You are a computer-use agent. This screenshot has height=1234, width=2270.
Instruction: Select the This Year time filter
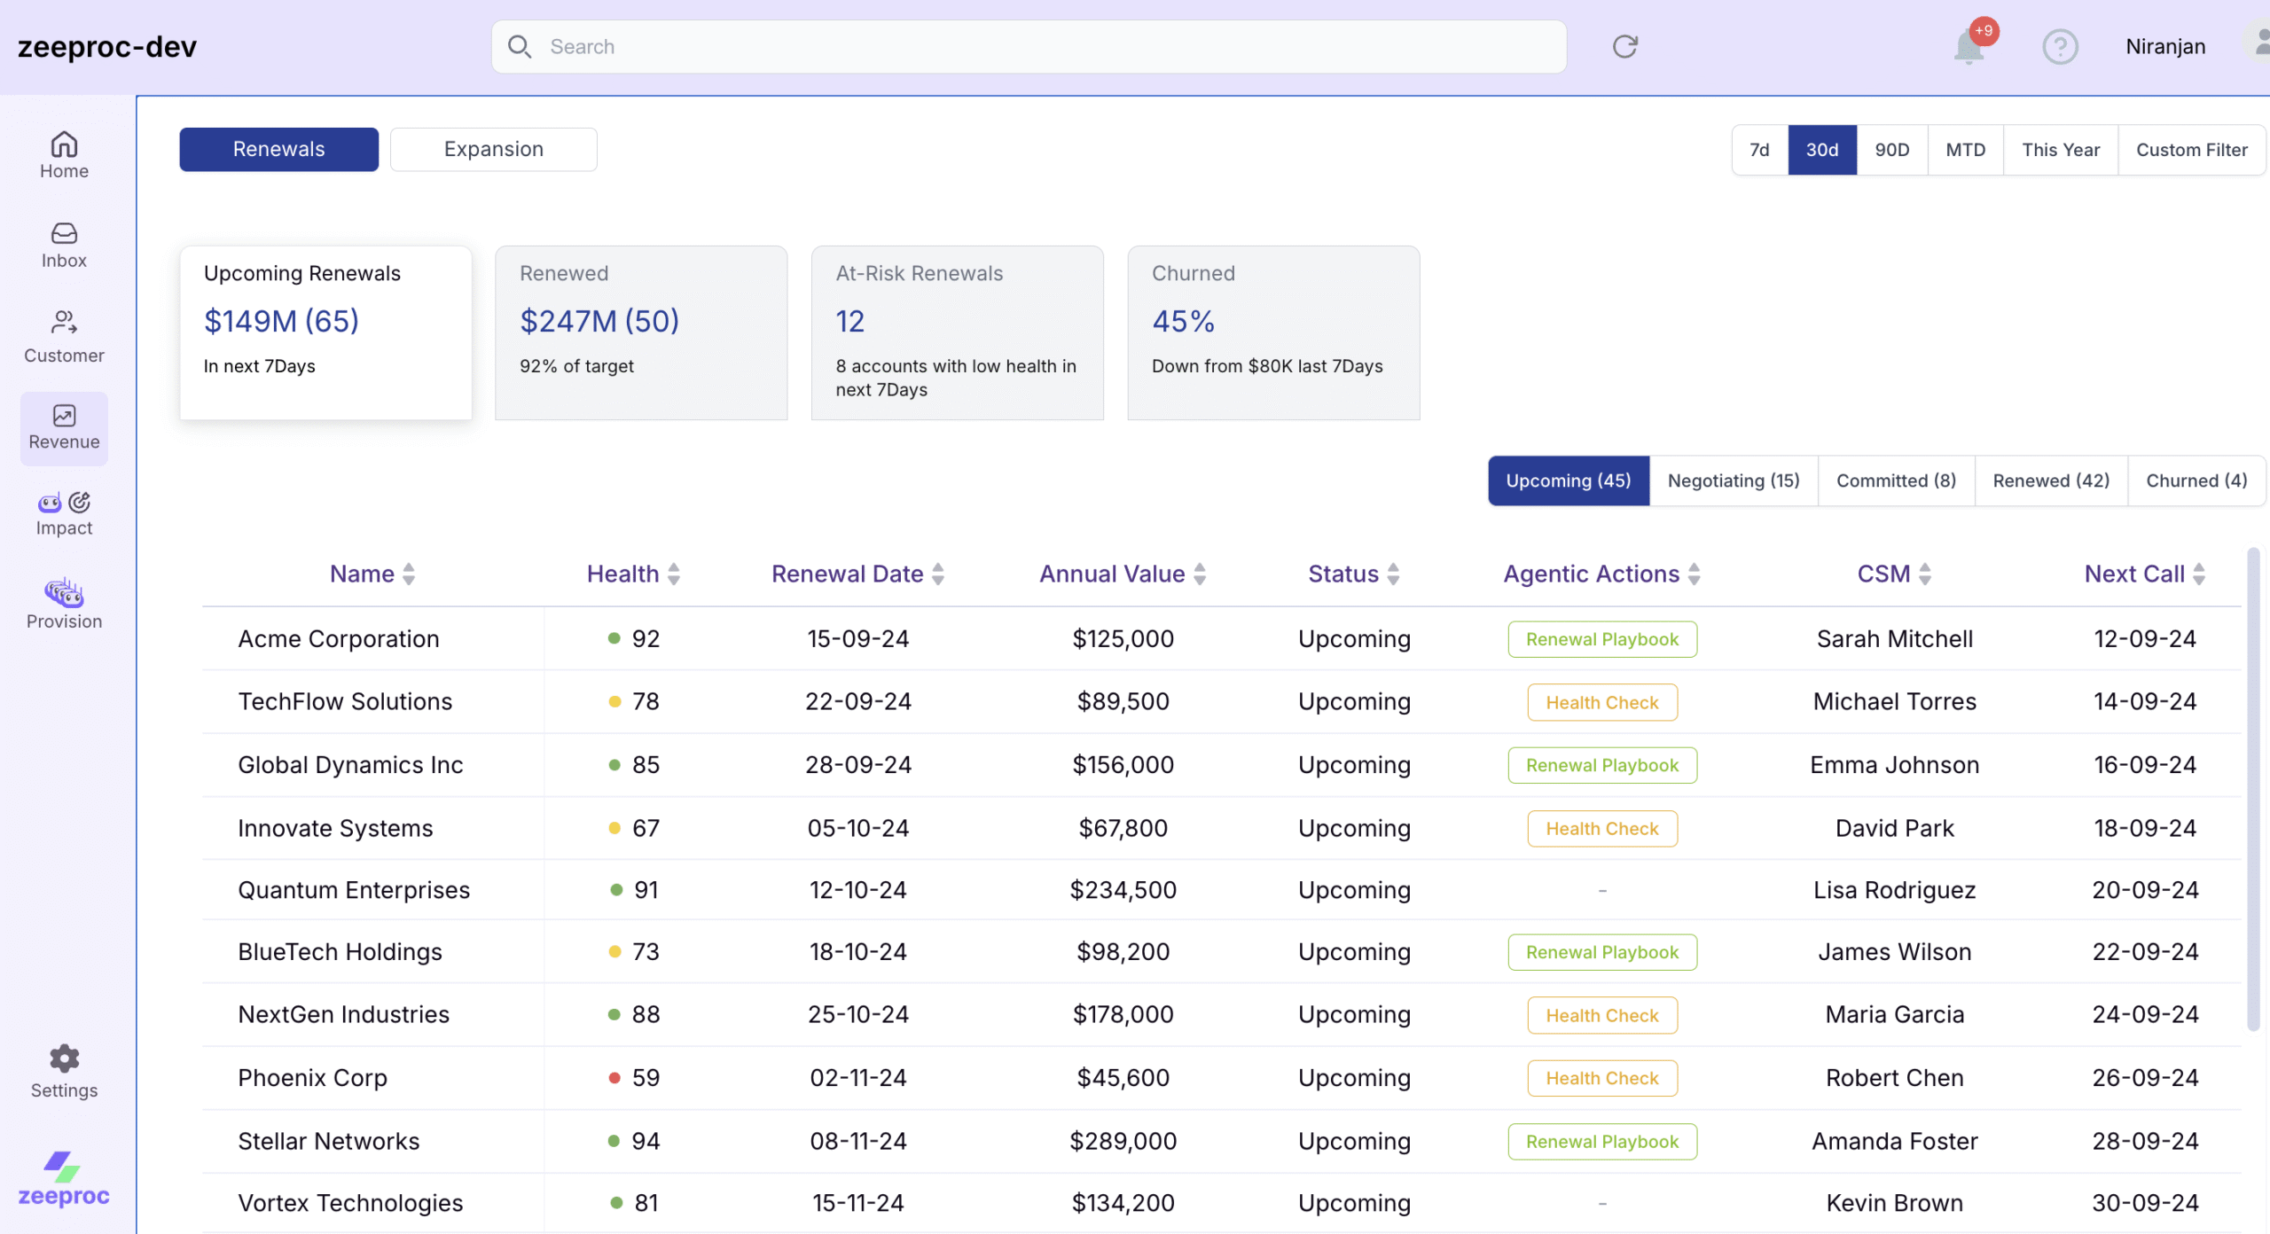click(x=2060, y=150)
